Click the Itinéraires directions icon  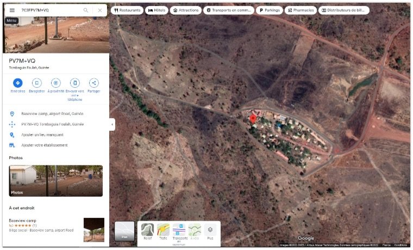[x=18, y=83]
